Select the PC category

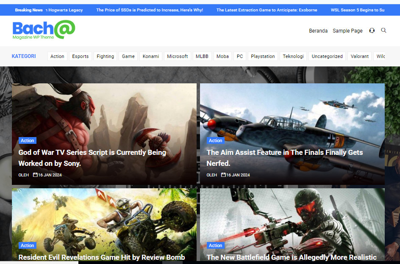239,56
